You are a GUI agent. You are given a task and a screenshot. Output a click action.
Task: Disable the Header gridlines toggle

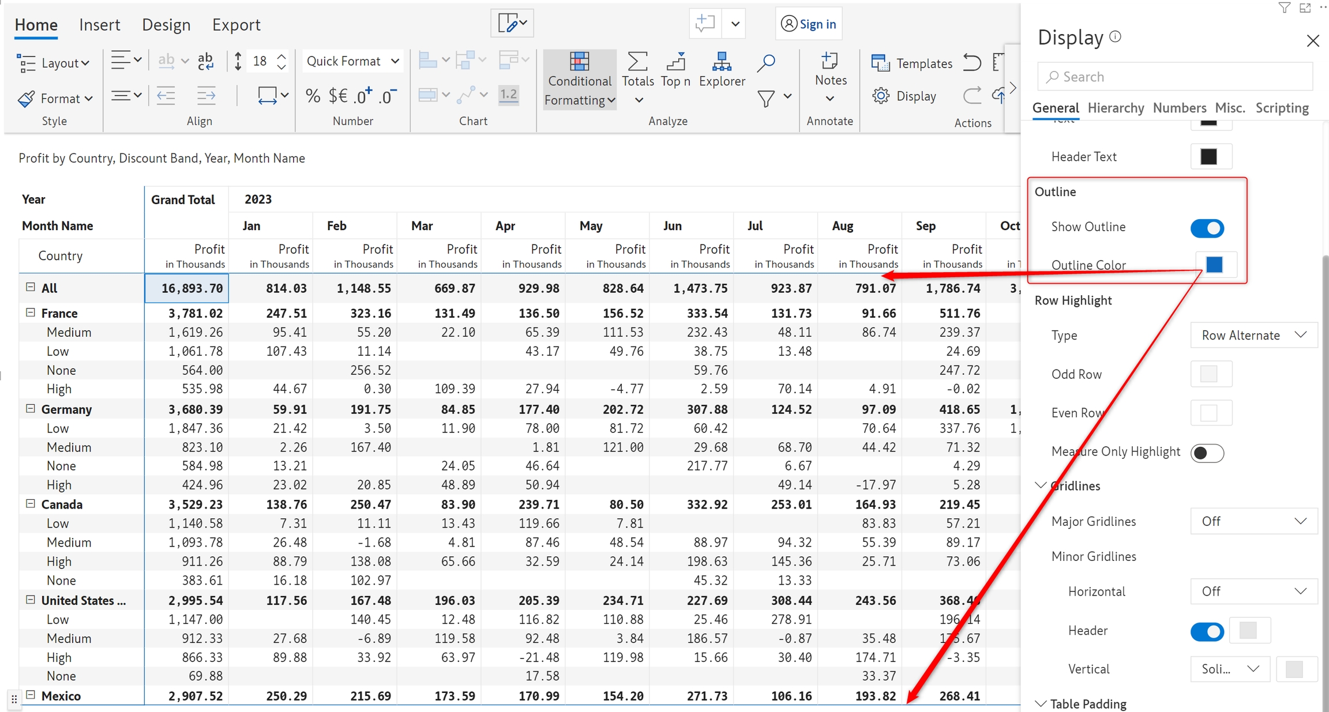[1207, 631]
